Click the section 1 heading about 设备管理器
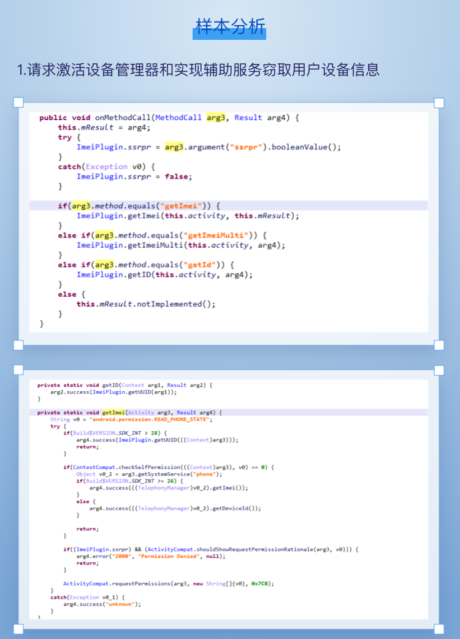460x639 pixels. tap(199, 69)
